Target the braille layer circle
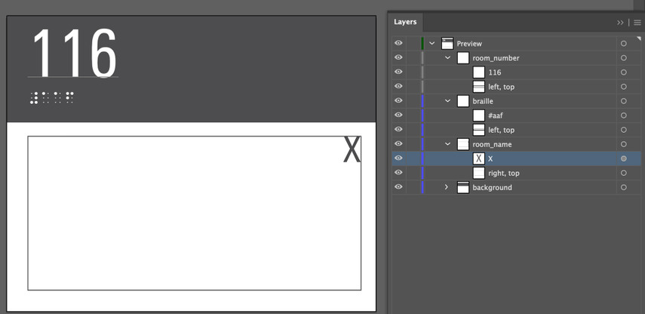This screenshot has height=314, width=645. (624, 101)
